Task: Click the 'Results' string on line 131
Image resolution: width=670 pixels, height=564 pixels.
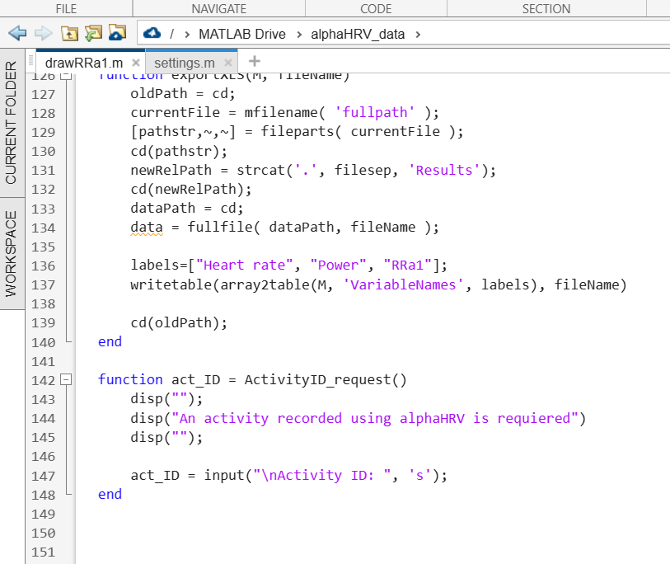Action: [444, 170]
